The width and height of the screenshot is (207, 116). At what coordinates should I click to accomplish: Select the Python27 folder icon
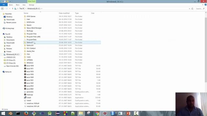coord(25,42)
